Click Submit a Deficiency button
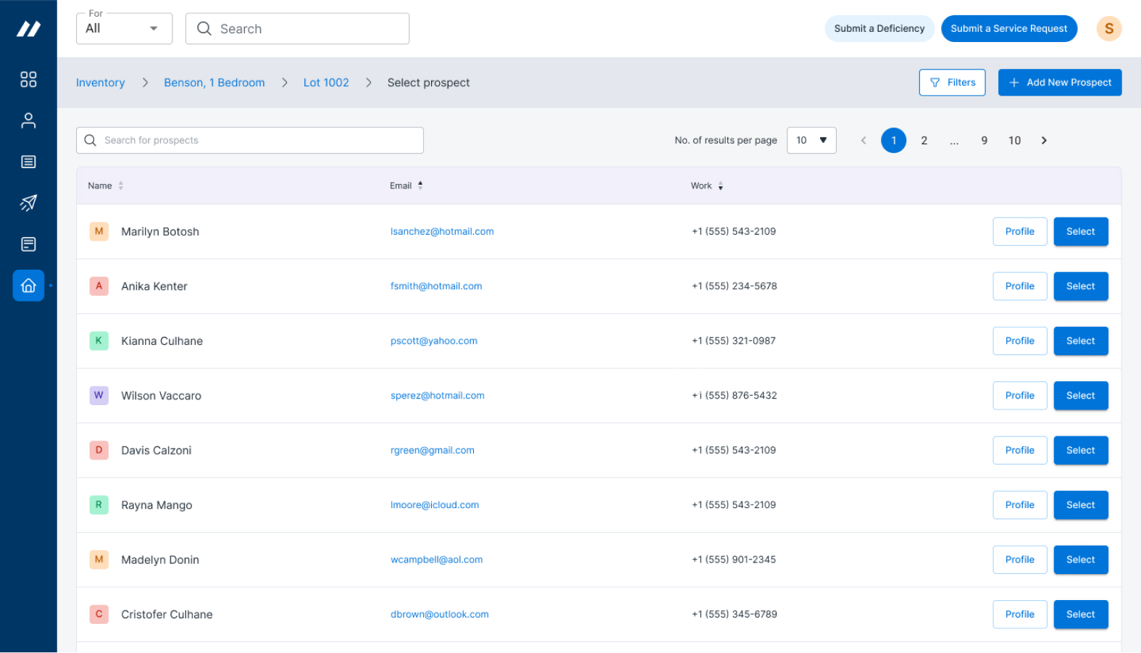This screenshot has height=653, width=1141. pos(879,28)
